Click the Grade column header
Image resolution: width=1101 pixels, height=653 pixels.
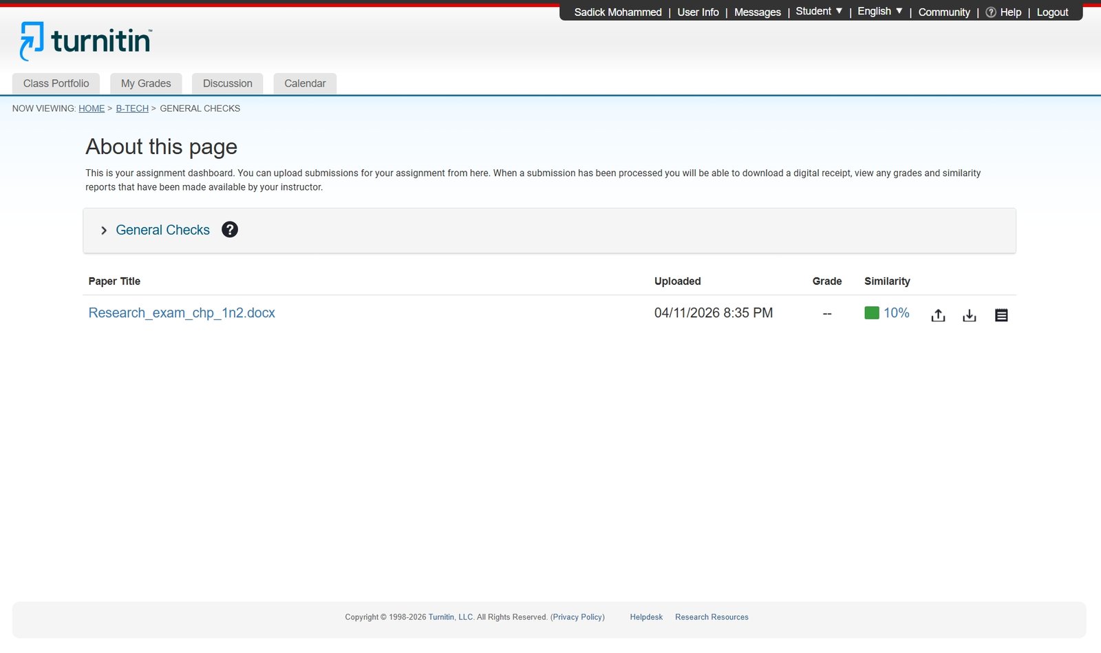coord(827,281)
